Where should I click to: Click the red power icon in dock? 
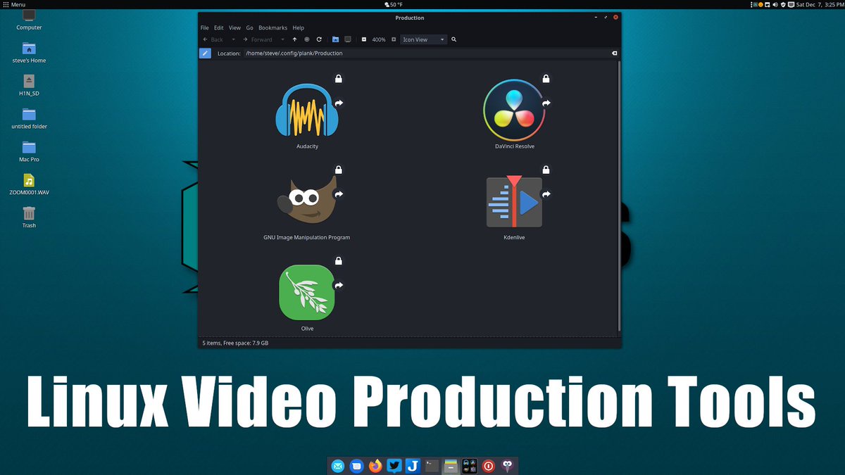tap(489, 466)
